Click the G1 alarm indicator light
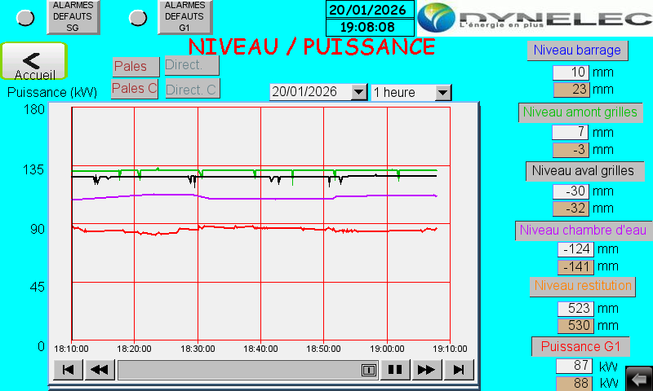 click(x=139, y=17)
